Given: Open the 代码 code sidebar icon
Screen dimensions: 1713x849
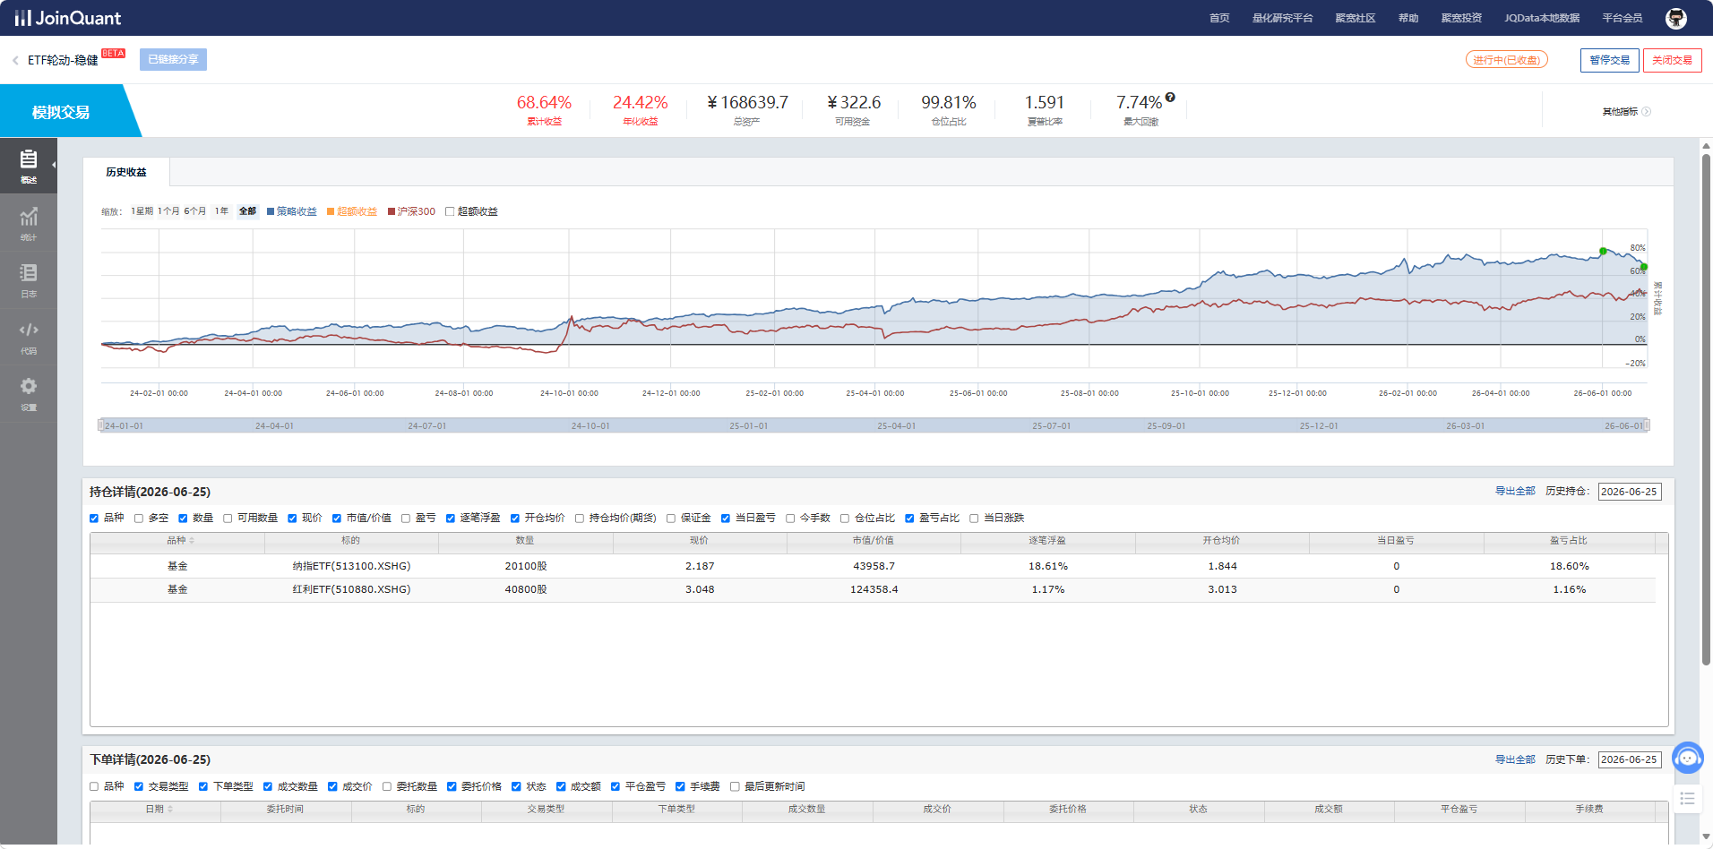Looking at the screenshot, I should coord(29,337).
